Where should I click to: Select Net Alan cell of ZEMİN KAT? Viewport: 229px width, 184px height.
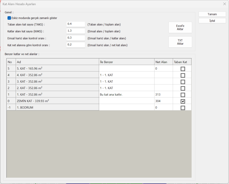[x=163, y=101]
